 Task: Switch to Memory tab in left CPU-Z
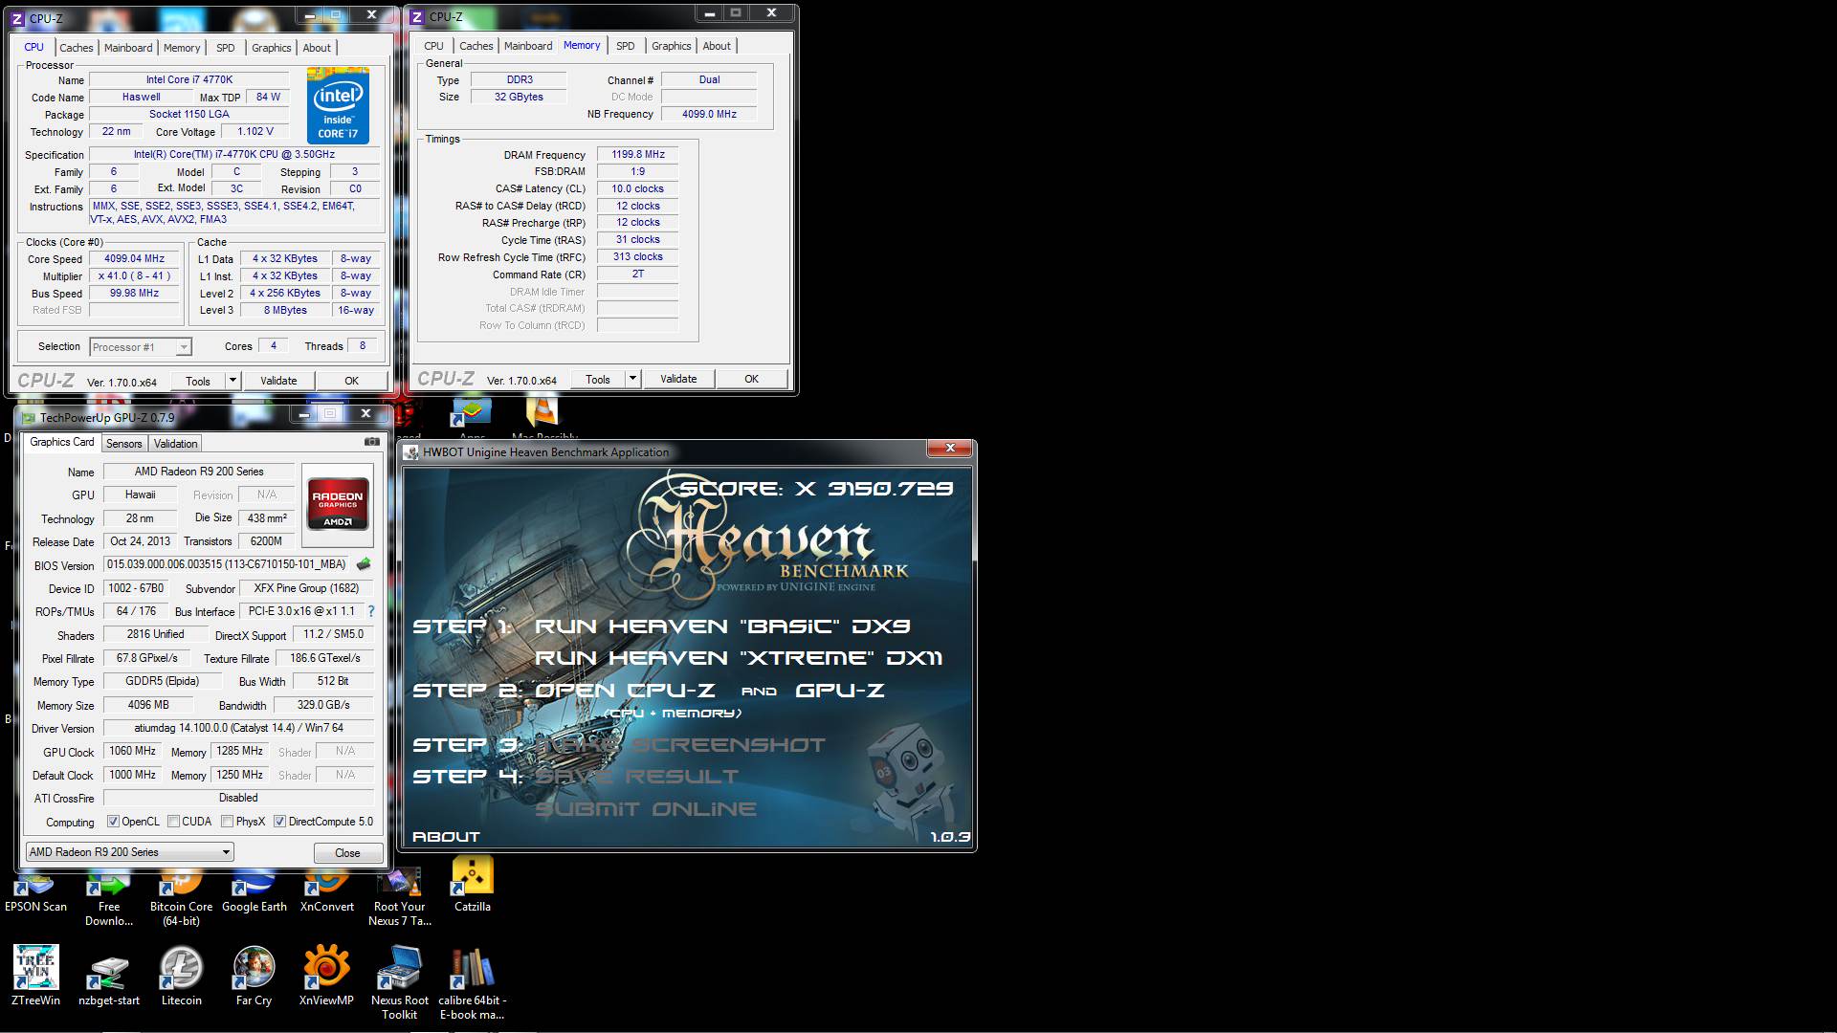pos(182,48)
